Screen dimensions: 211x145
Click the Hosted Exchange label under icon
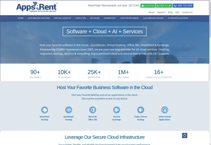116,118
